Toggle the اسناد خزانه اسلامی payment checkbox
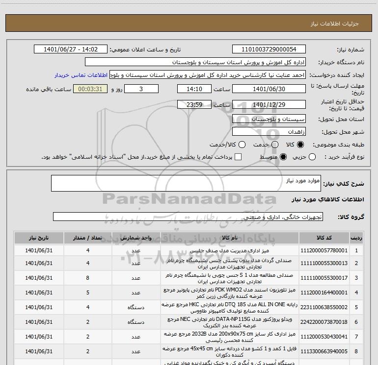Screen dimensions: 378x365 tap(238, 157)
